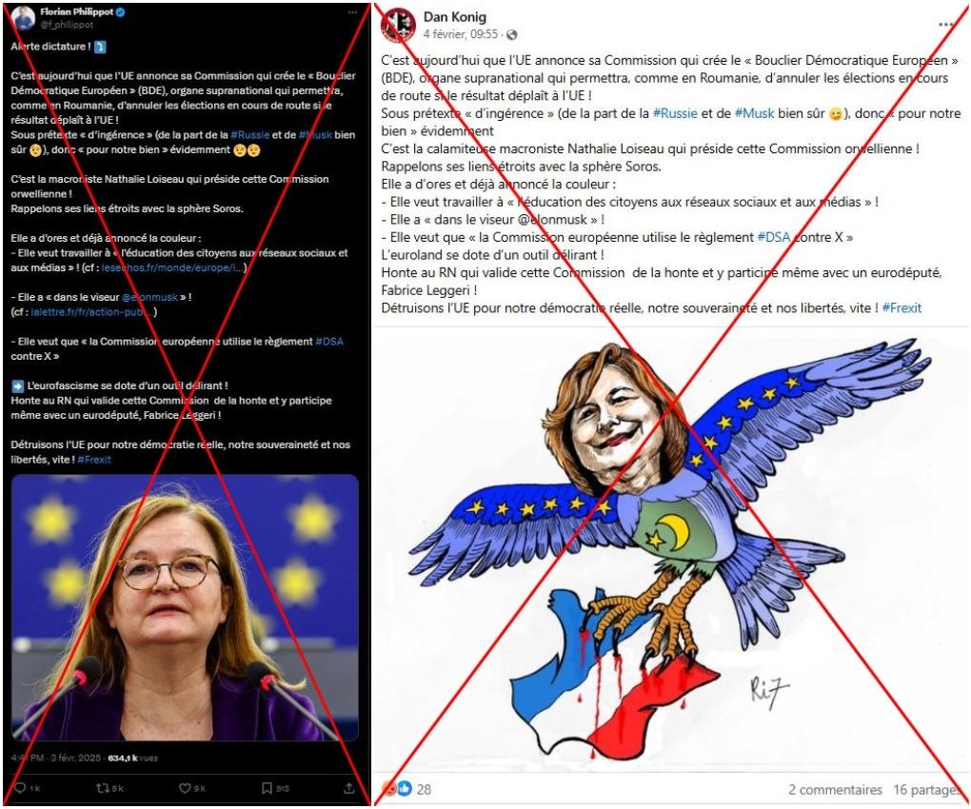Click the Dan Konig profile name

[454, 17]
